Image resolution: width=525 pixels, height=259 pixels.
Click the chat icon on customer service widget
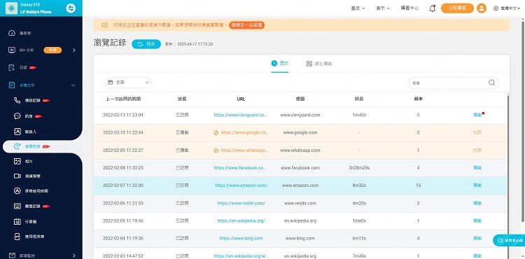tap(500, 240)
